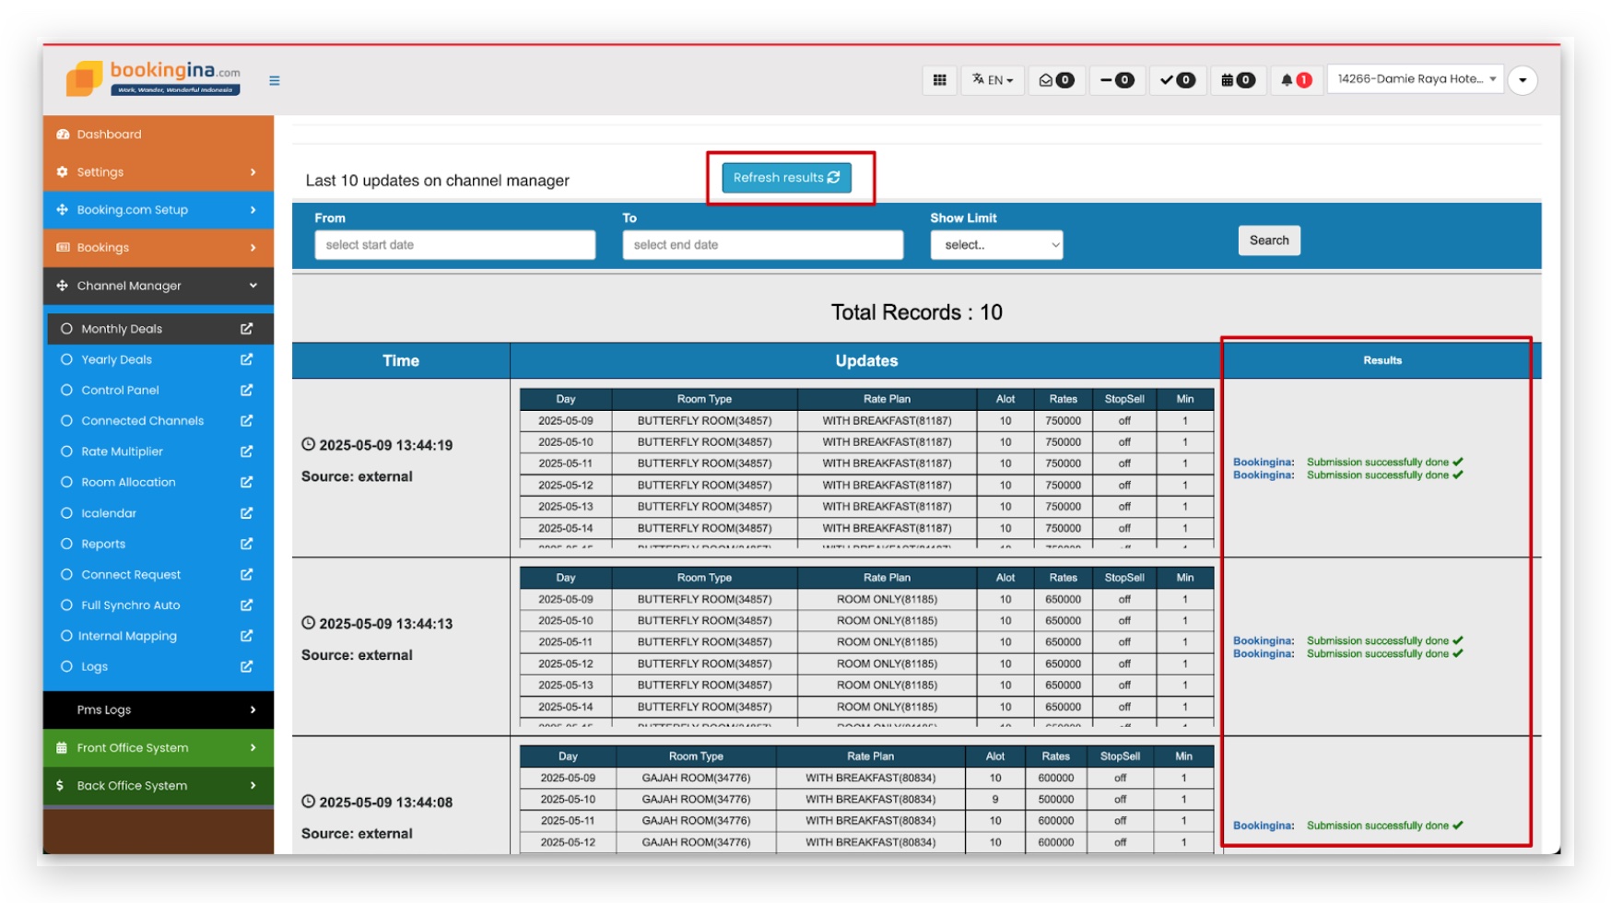Click external link icon beside Connected Channels
This screenshot has width=1611, height=903.
(x=247, y=421)
